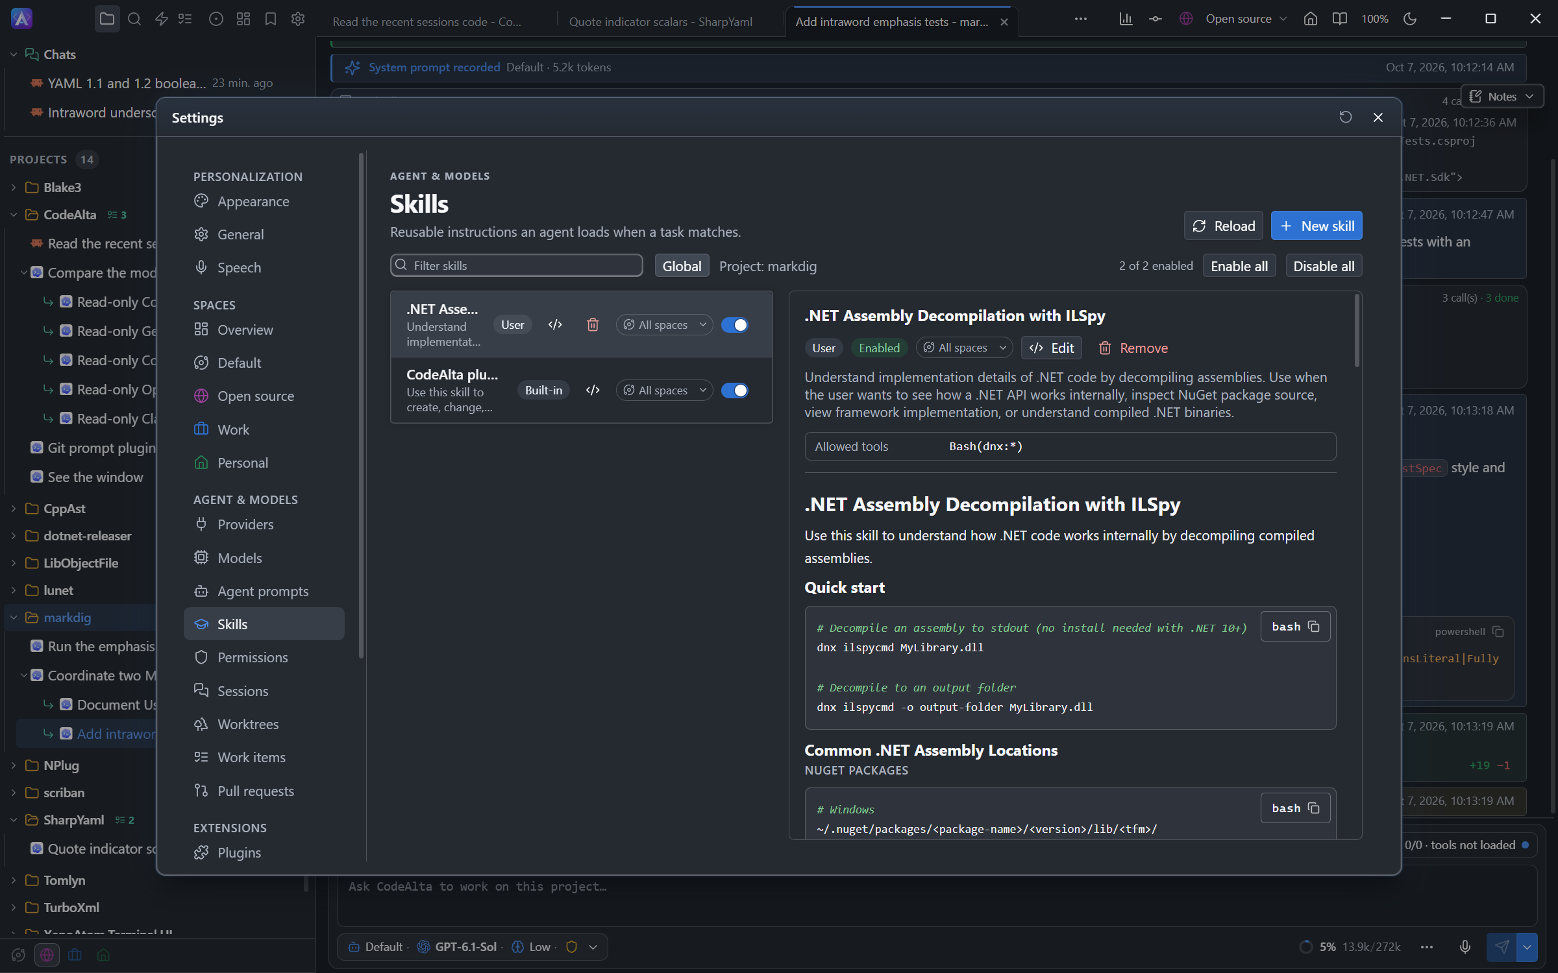View source of .NET Asse... skill

click(555, 324)
